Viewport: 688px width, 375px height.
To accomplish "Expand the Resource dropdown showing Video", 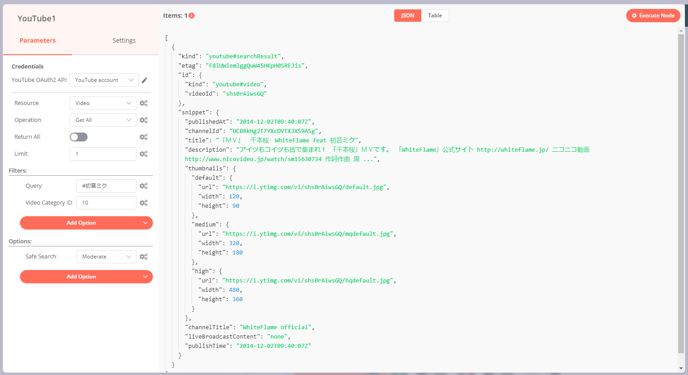I will point(103,103).
